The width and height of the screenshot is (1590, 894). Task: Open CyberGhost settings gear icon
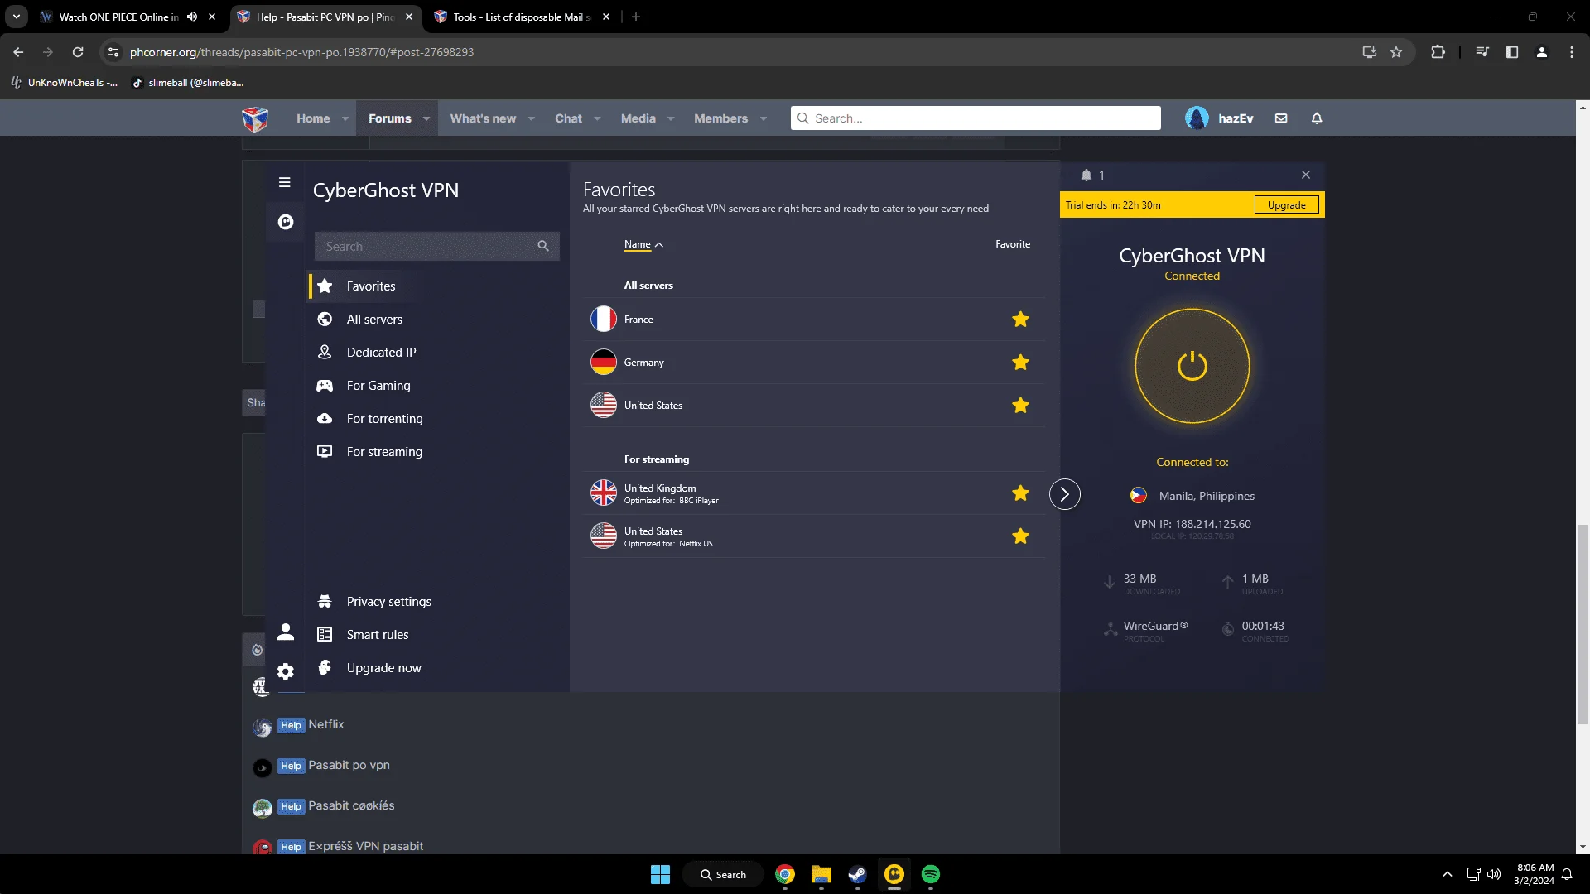(286, 671)
